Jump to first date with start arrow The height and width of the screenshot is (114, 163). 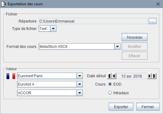pos(109,76)
